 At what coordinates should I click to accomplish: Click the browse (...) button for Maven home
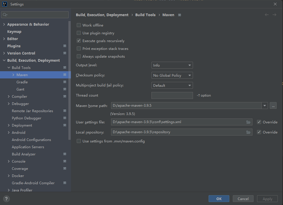tap(273, 106)
